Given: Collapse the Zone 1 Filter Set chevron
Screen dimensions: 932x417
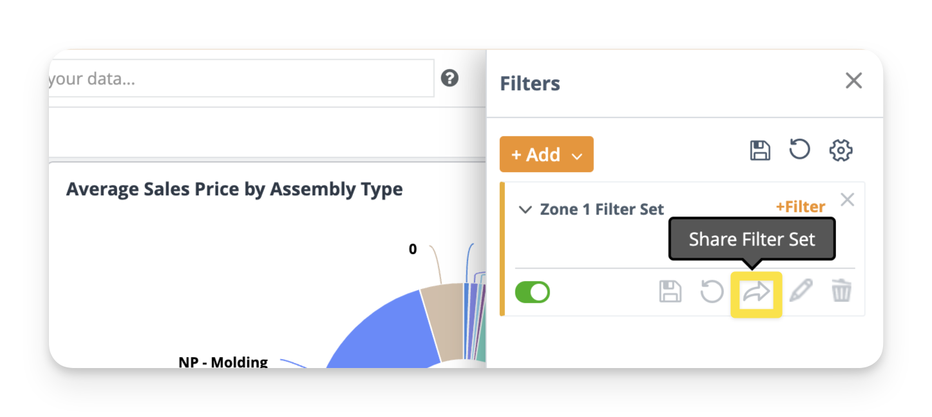Looking at the screenshot, I should coord(526,209).
